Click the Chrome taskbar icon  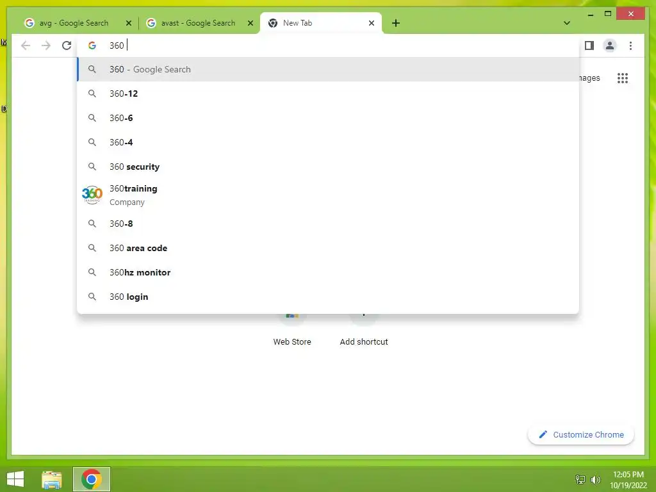click(x=91, y=479)
